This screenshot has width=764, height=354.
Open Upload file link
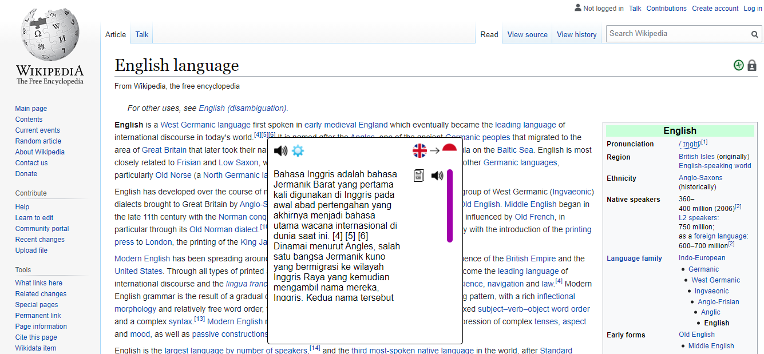[x=31, y=250]
